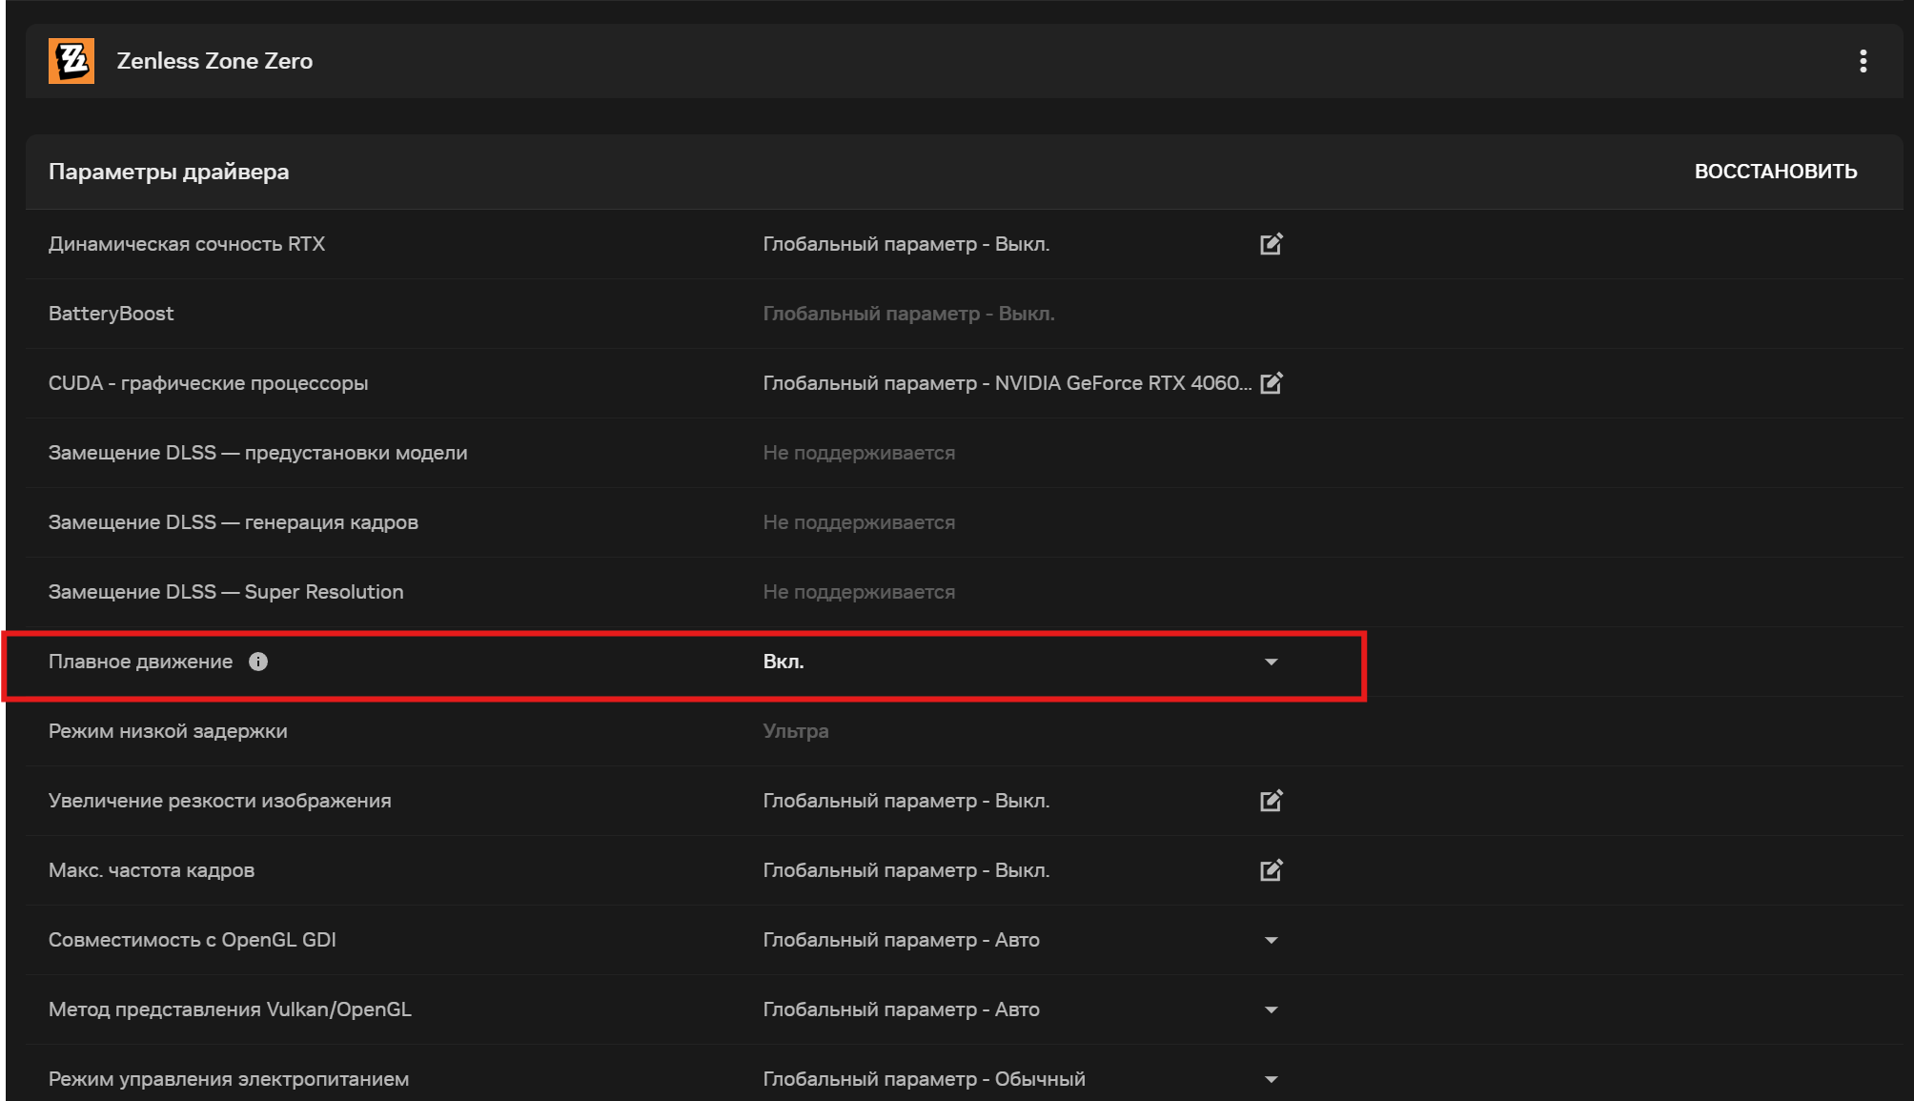1914x1101 pixels.
Task: Click Глобальный параметр - Обычный value
Action: tap(924, 1079)
